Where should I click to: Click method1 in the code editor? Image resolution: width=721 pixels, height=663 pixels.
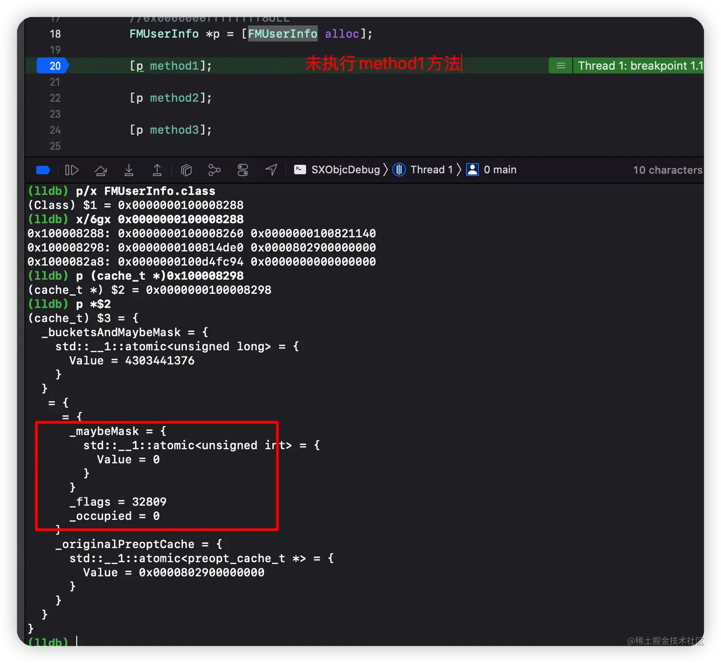174,66
